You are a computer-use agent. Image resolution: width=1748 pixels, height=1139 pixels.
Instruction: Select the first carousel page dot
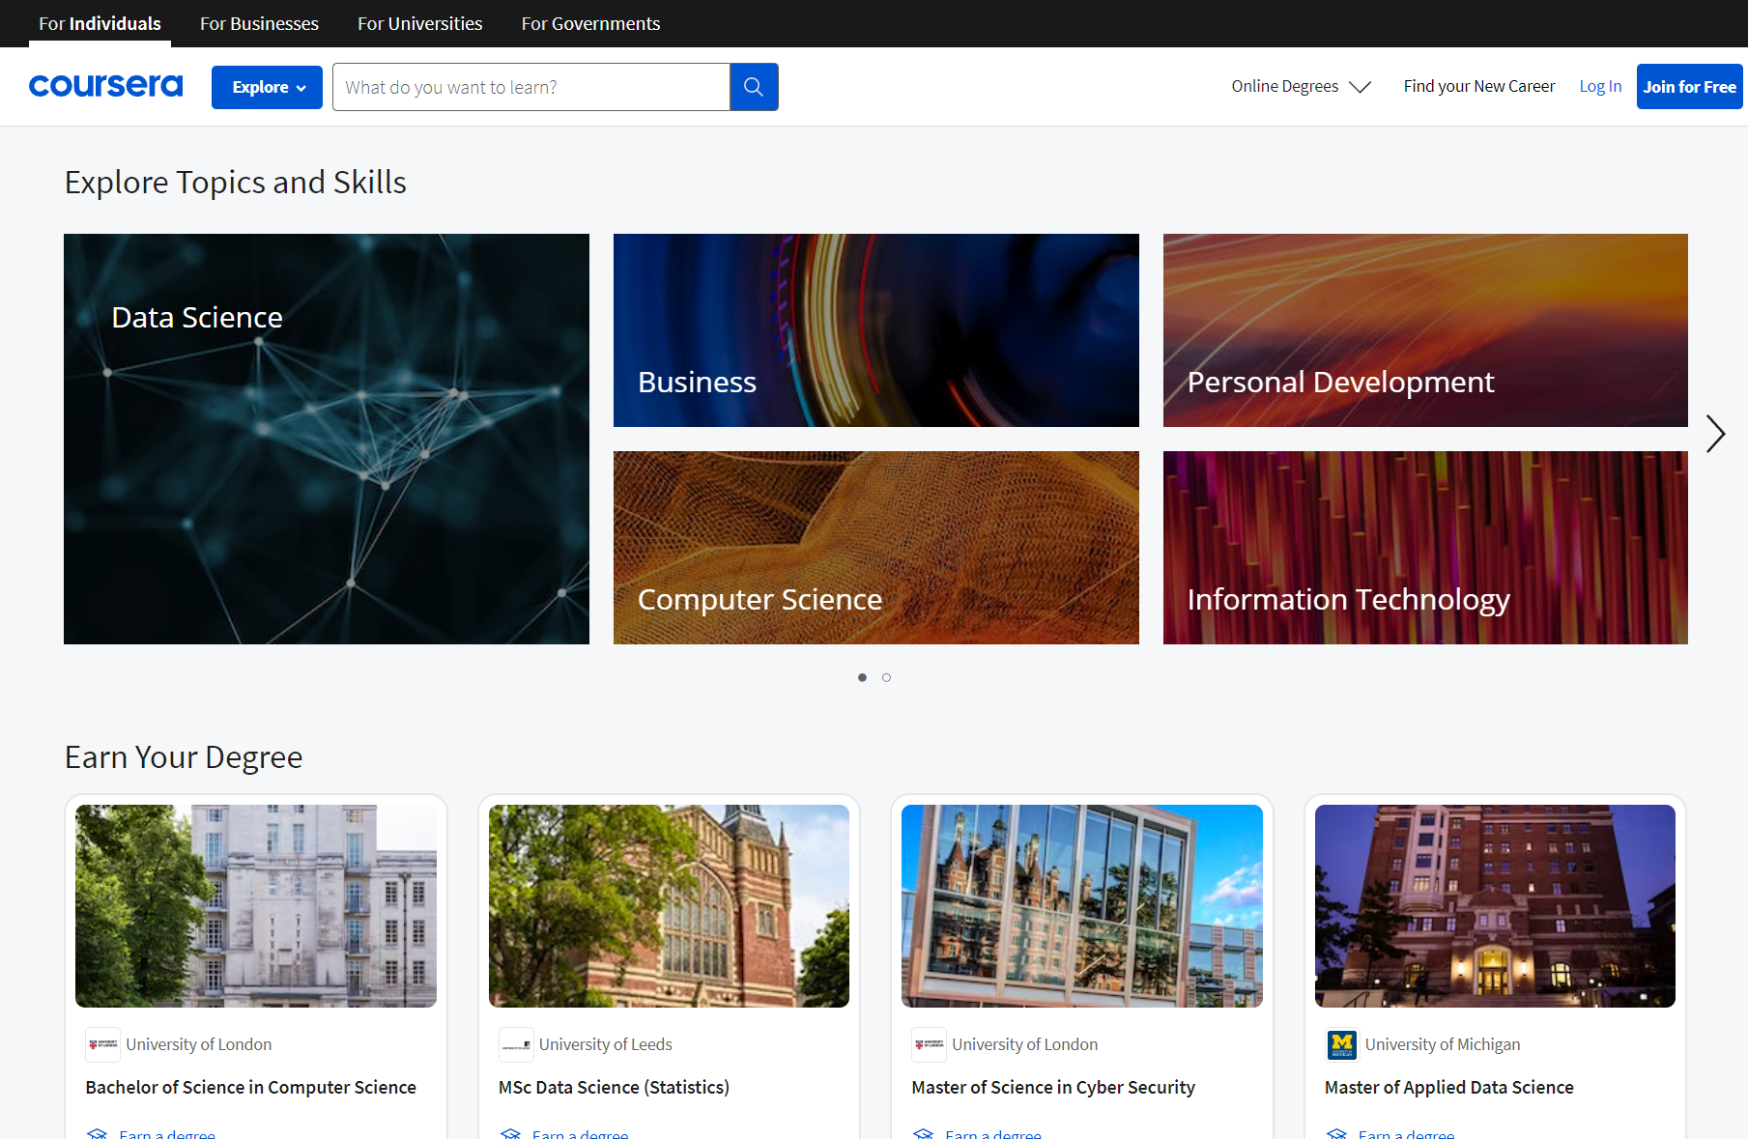tap(862, 677)
